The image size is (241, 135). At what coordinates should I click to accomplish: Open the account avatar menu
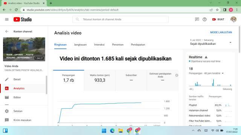tap(233, 19)
